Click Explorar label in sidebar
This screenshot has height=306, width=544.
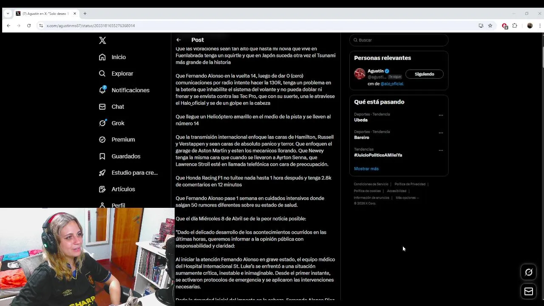click(122, 74)
